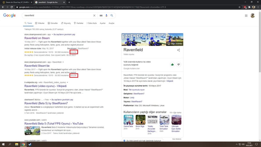Start voice search with microphone icon
The image size is (261, 147).
106,15
